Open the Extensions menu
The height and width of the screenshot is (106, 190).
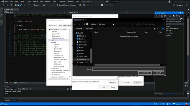click(x=62, y=1)
